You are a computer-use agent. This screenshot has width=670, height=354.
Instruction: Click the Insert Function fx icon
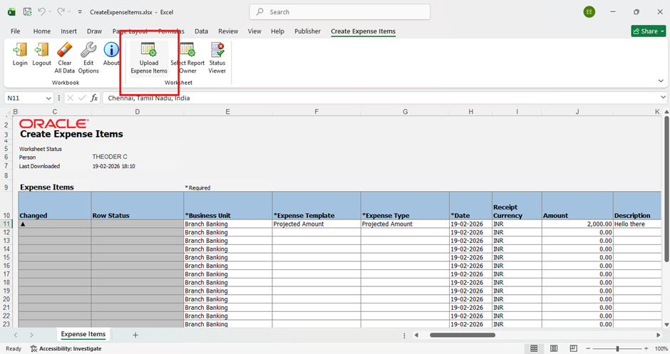tap(94, 98)
